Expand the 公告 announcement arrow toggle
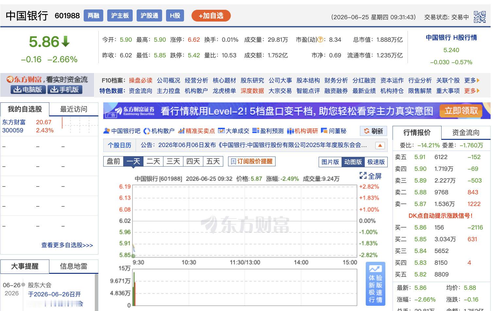Image resolution: width=504 pixels, height=311 pixels. tap(380, 145)
